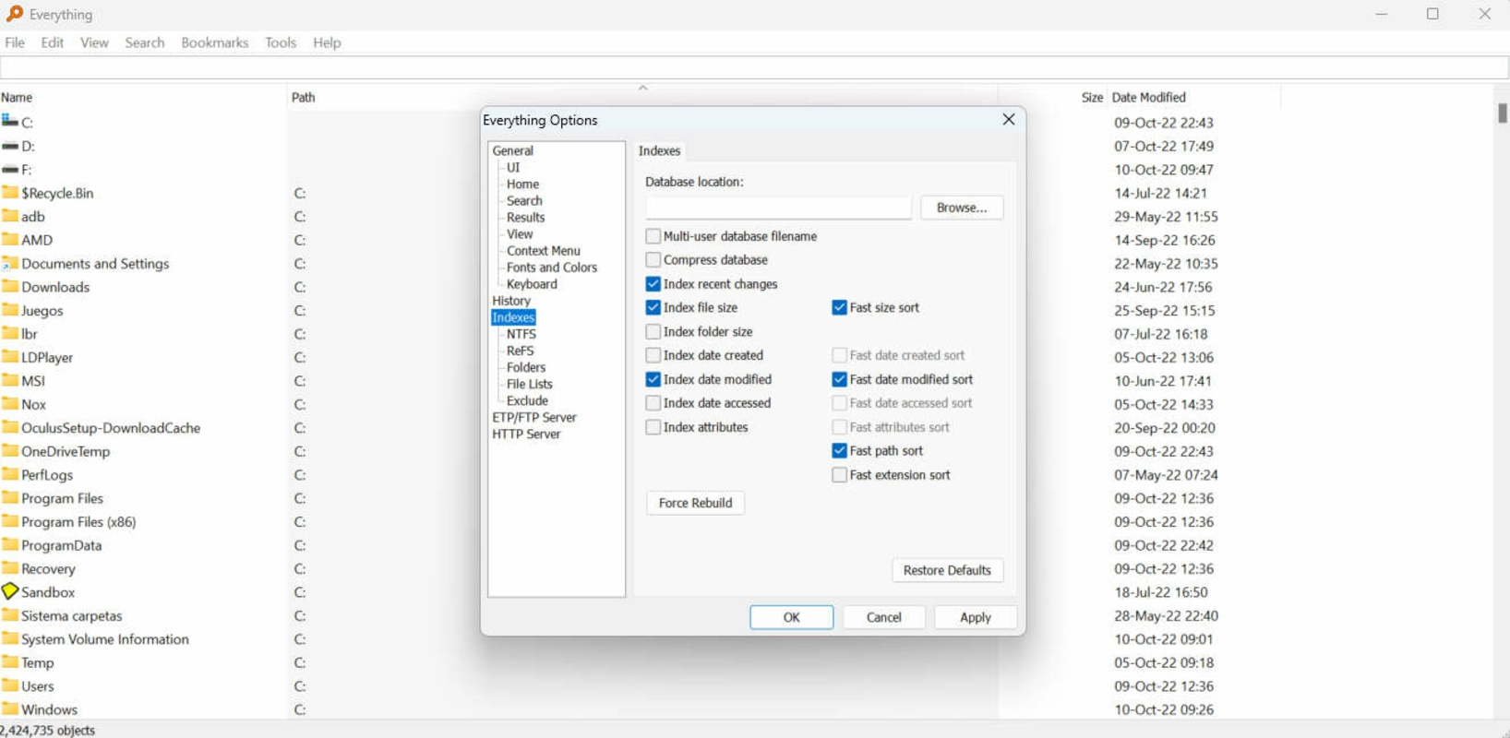Image resolution: width=1510 pixels, height=738 pixels.
Task: Open the Search menu
Action: tap(145, 42)
